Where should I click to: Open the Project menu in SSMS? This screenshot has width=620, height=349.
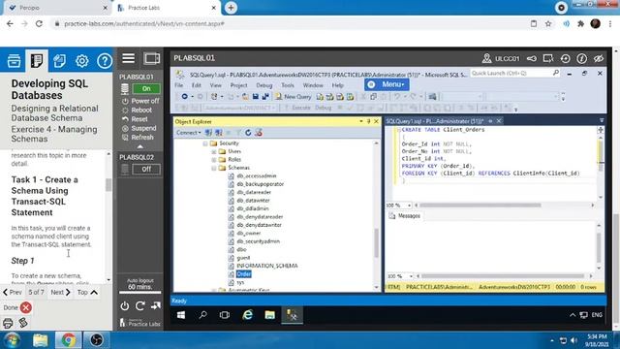[238, 85]
